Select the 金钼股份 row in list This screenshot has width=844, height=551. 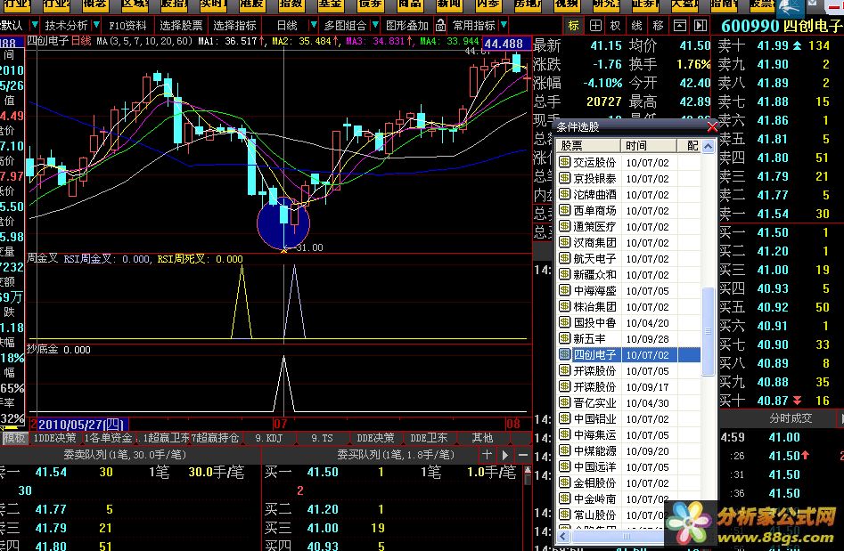[x=628, y=482]
